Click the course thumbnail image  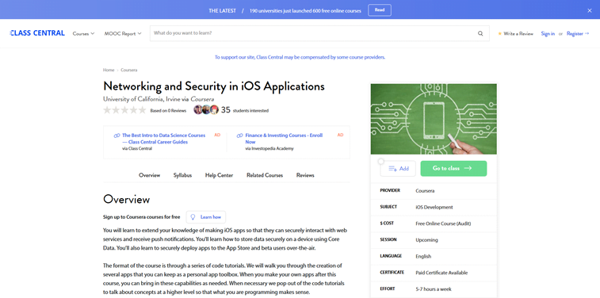point(434,119)
